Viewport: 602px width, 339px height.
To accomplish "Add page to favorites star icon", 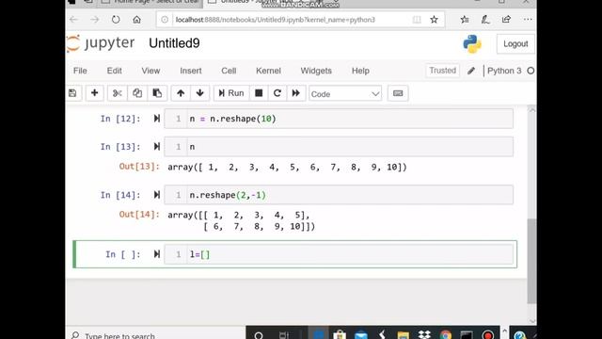I will [x=435, y=20].
